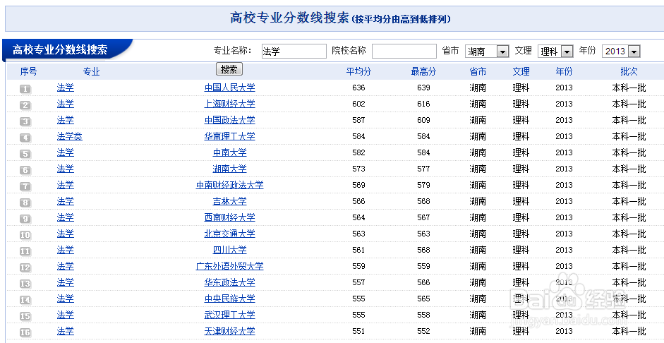Open 中国人民大学 university link
The width and height of the screenshot is (664, 343).
229,88
